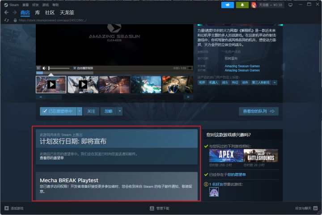Toggle the 自动播放视频 autoplay checkbox

[75, 68]
